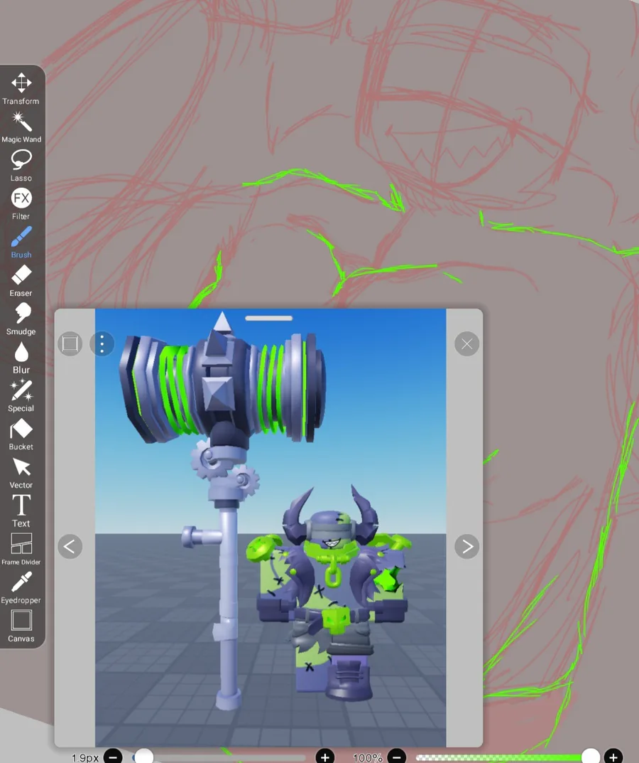
Task: Go to next reference image
Action: (467, 546)
